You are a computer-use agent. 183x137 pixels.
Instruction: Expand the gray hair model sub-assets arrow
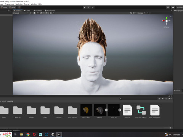(x=106, y=110)
